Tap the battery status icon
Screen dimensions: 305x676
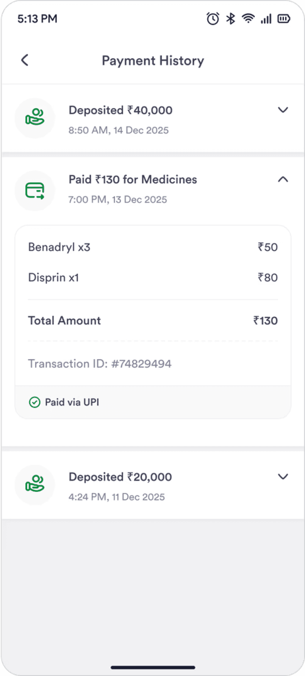[284, 19]
